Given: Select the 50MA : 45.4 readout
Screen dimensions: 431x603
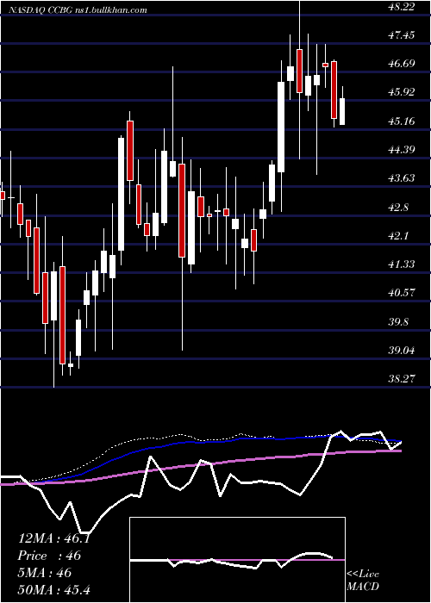Looking at the screenshot, I should click(x=54, y=589).
